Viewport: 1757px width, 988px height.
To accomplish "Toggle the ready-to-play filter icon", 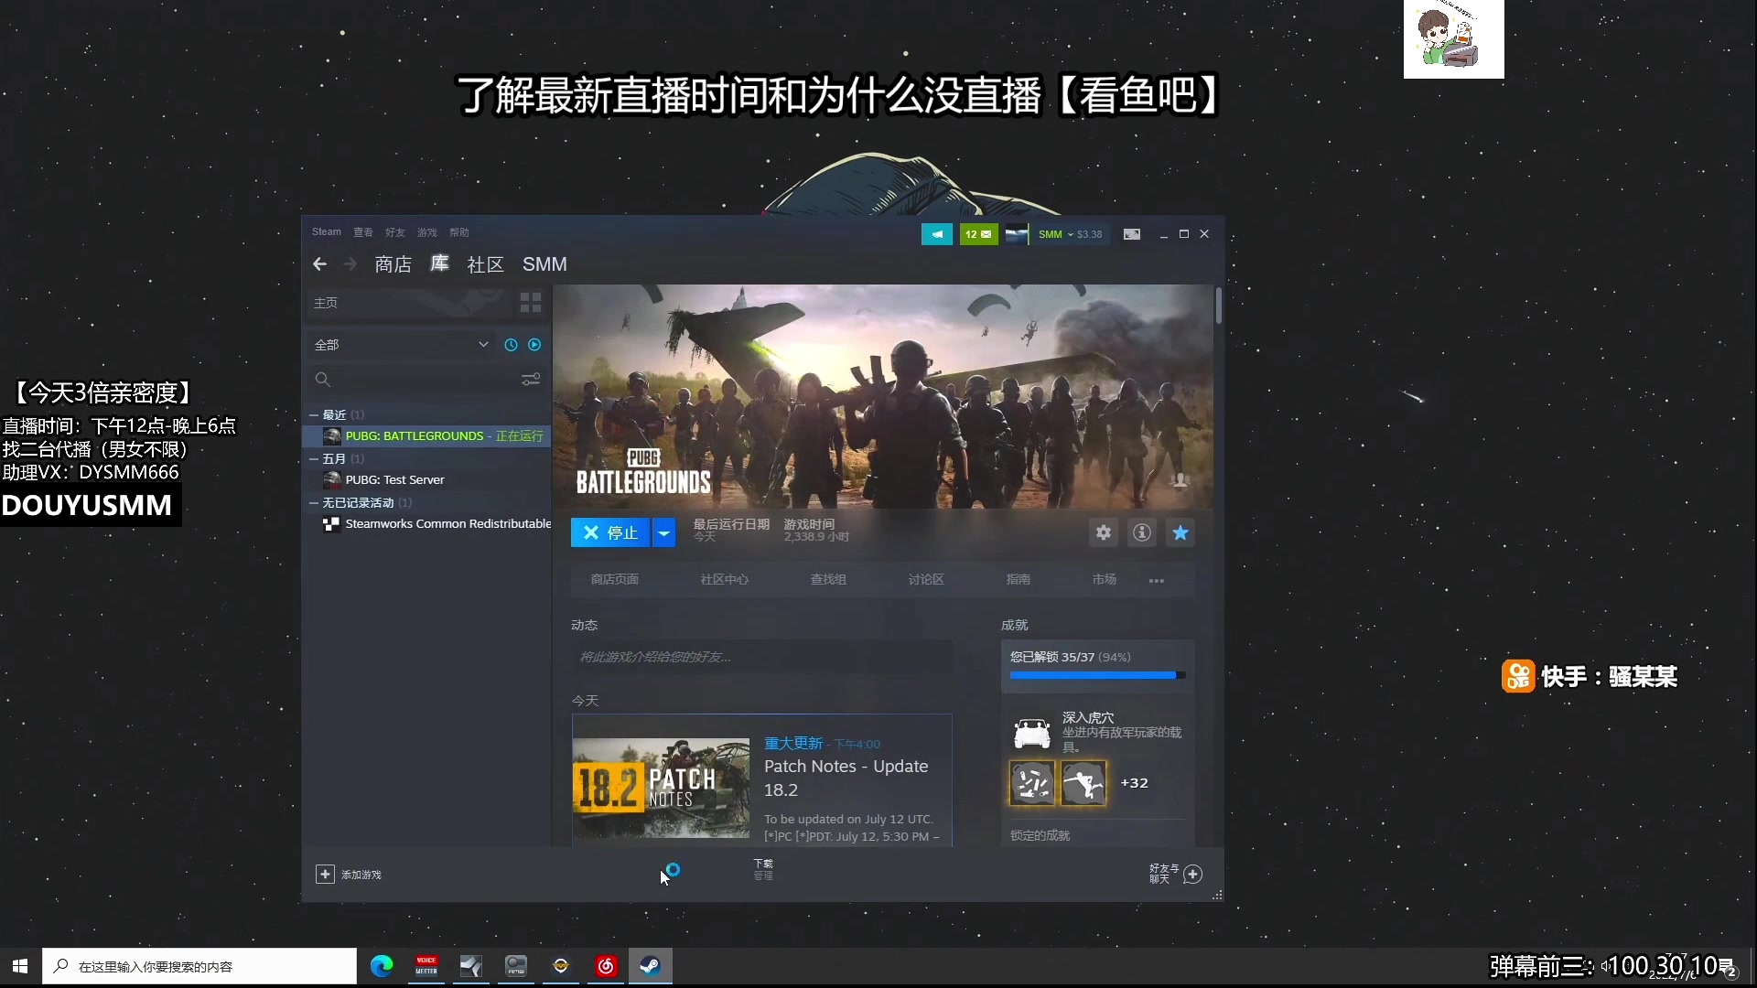I will tap(534, 345).
